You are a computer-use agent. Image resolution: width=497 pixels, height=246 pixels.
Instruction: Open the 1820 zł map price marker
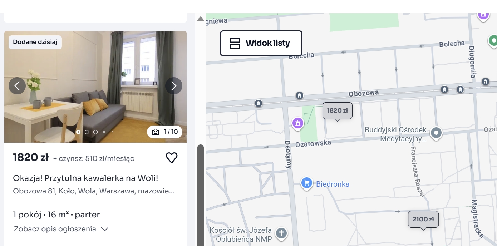[x=338, y=111]
